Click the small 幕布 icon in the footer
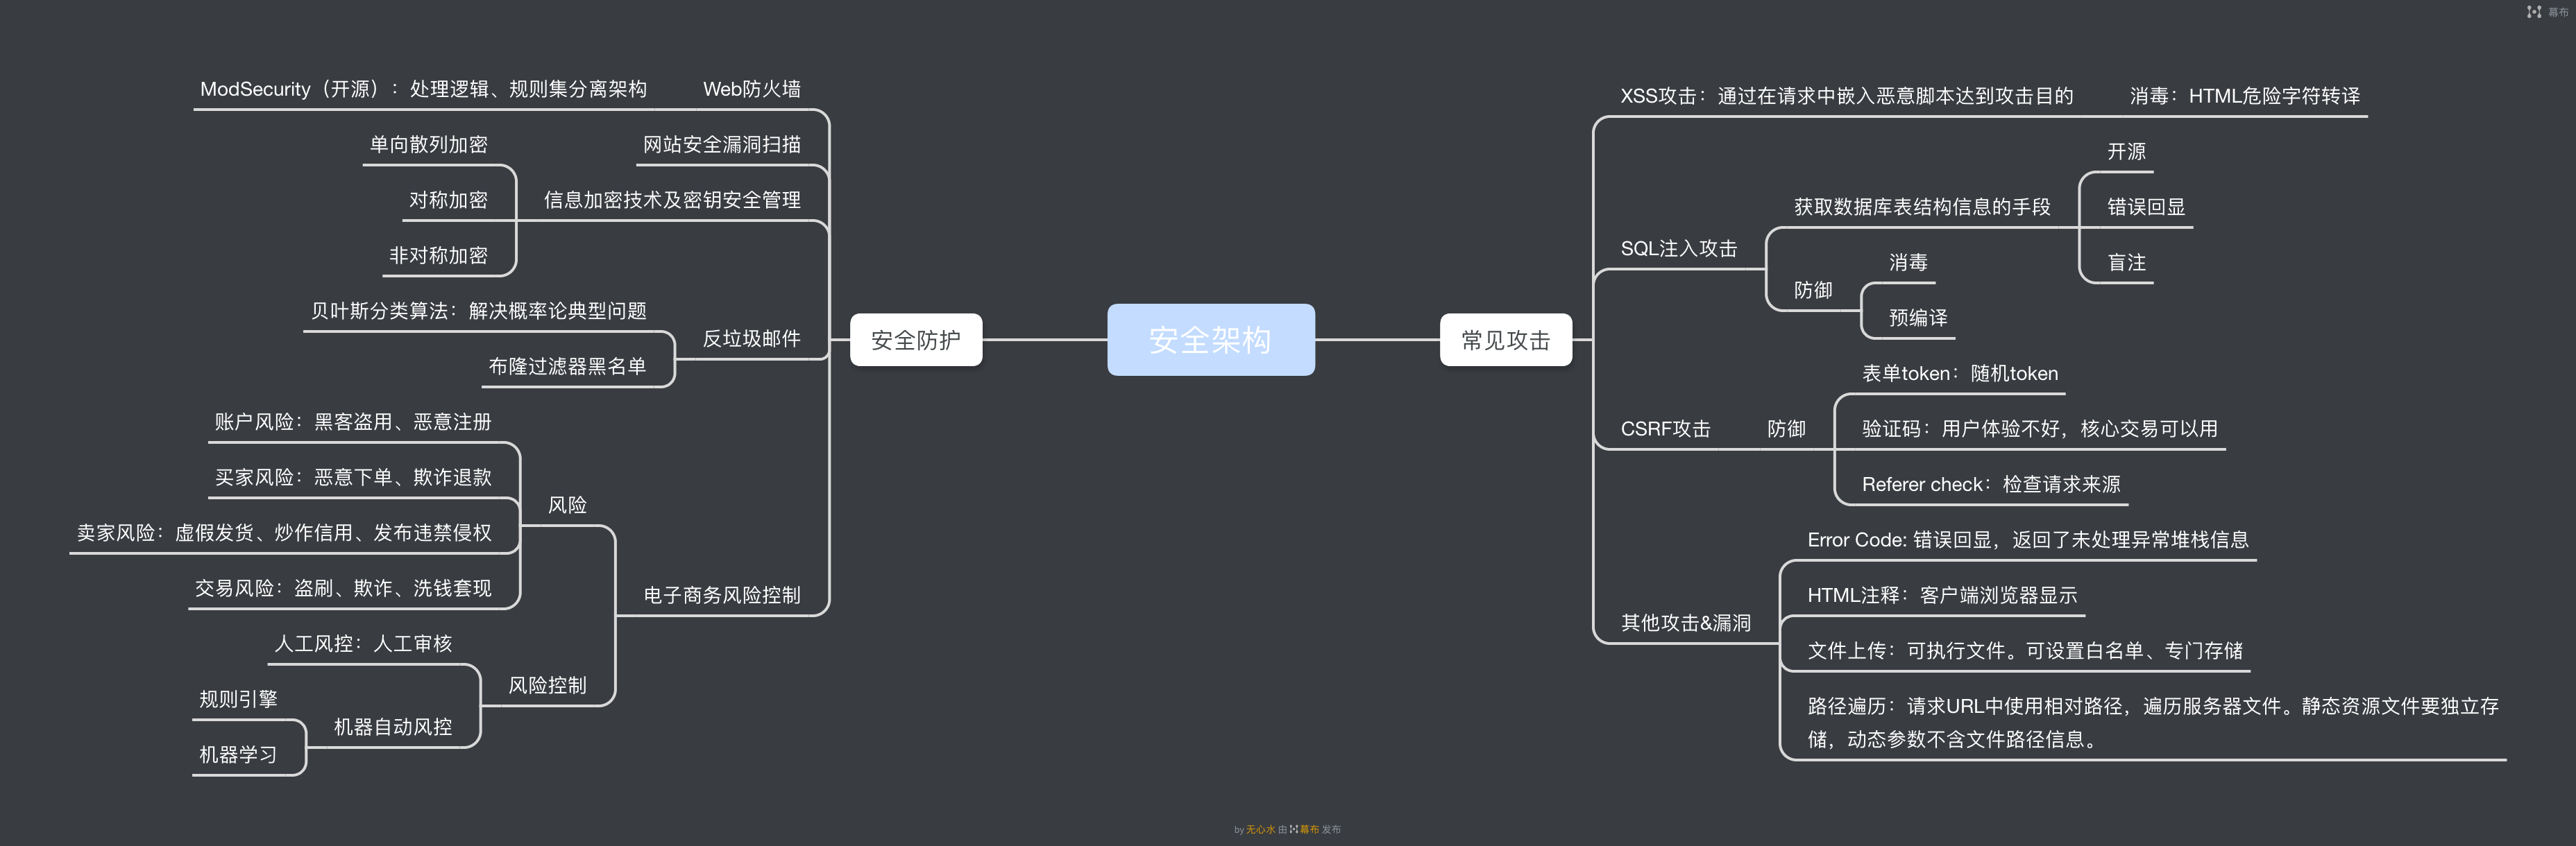 (x=1294, y=829)
